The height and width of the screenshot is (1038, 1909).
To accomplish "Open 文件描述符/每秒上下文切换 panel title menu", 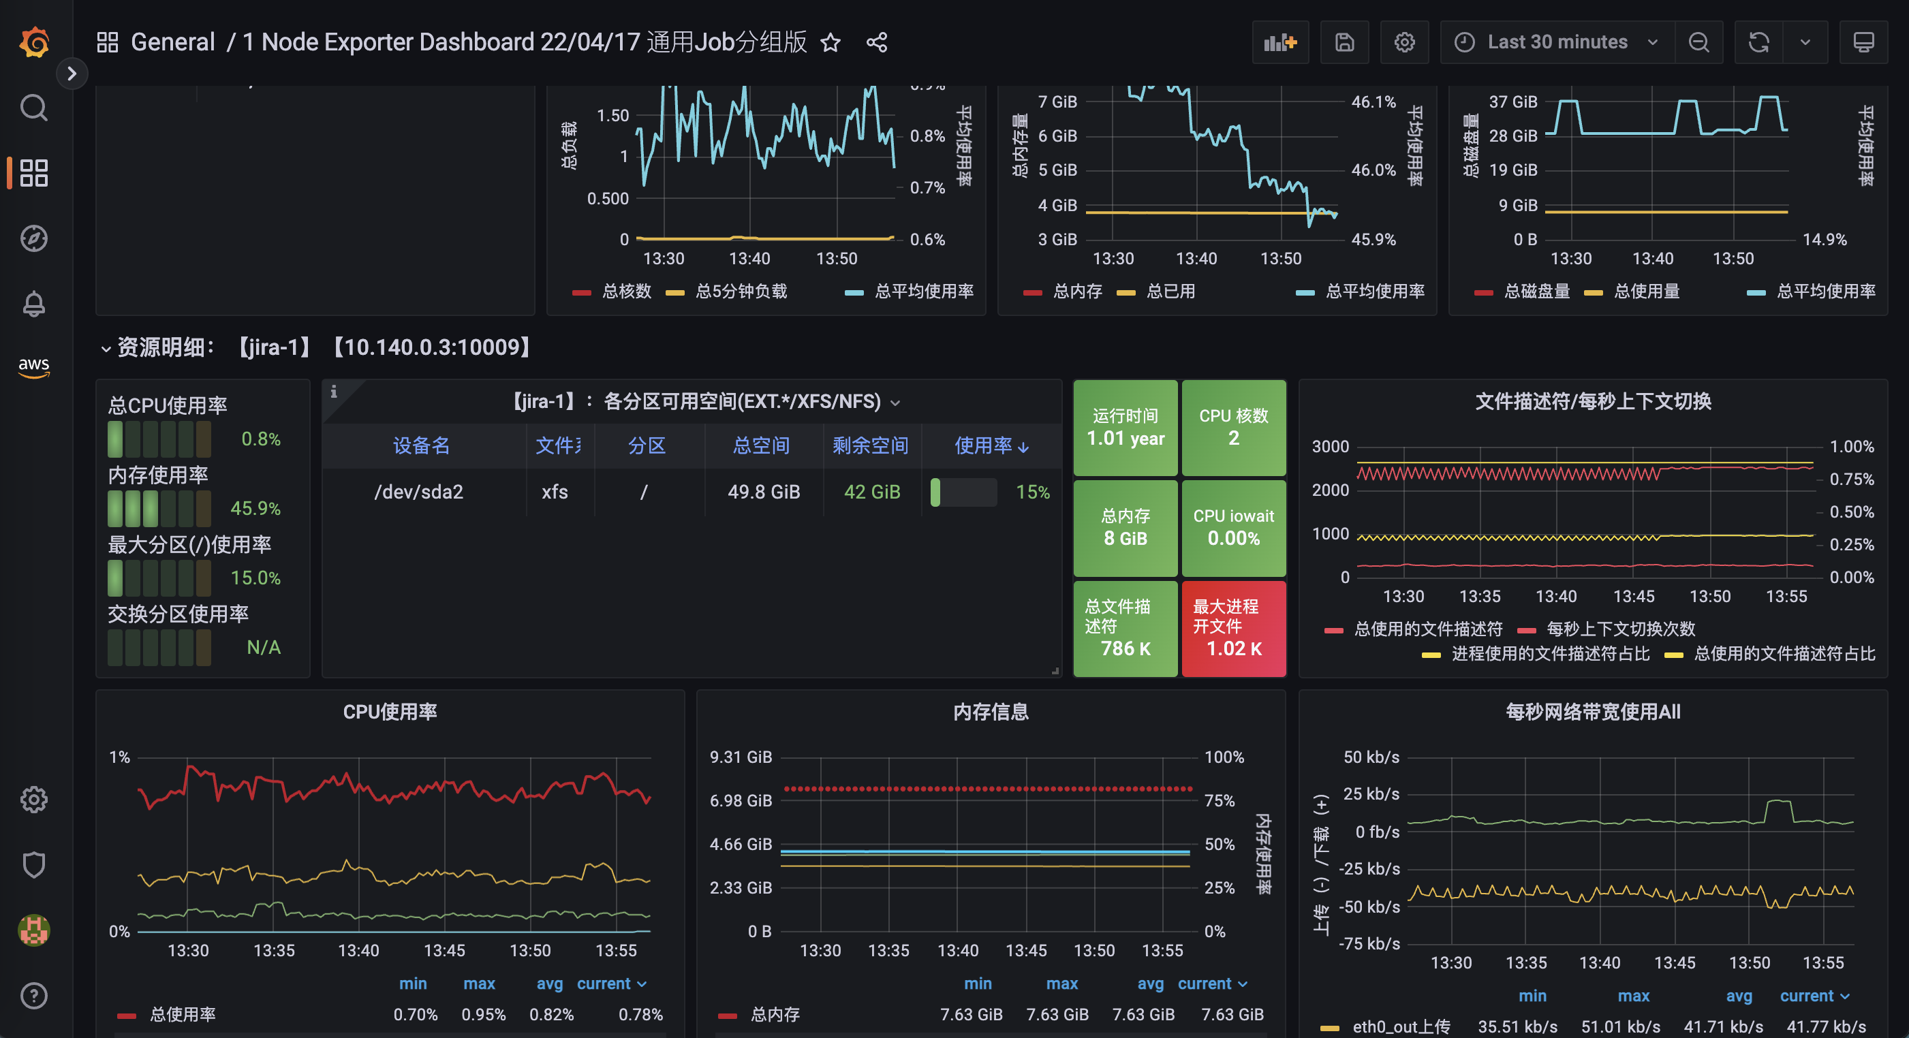I will pos(1593,402).
